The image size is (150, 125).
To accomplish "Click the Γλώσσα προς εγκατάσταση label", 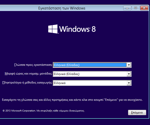I will [33, 65].
